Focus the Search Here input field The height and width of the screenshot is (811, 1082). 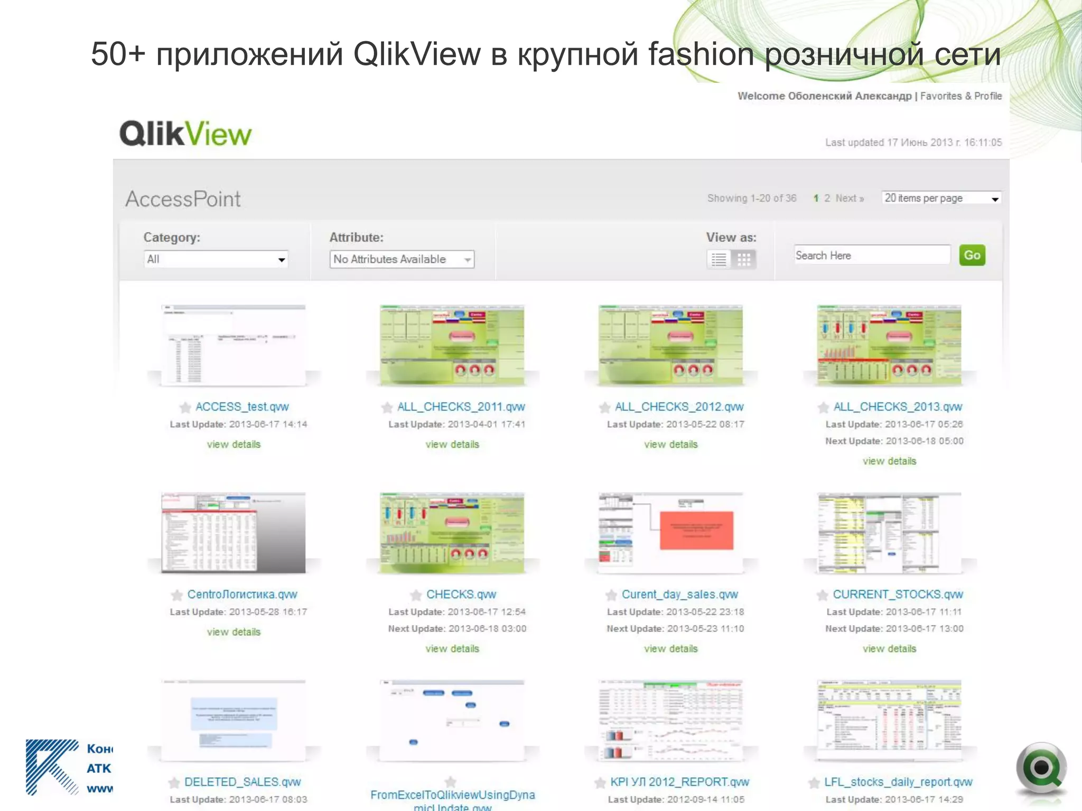click(872, 255)
